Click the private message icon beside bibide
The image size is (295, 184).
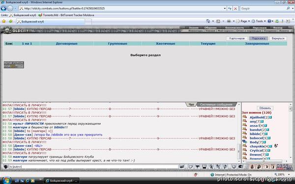point(244,133)
